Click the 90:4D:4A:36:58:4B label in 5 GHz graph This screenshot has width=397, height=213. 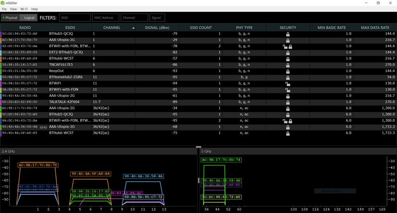(221, 180)
